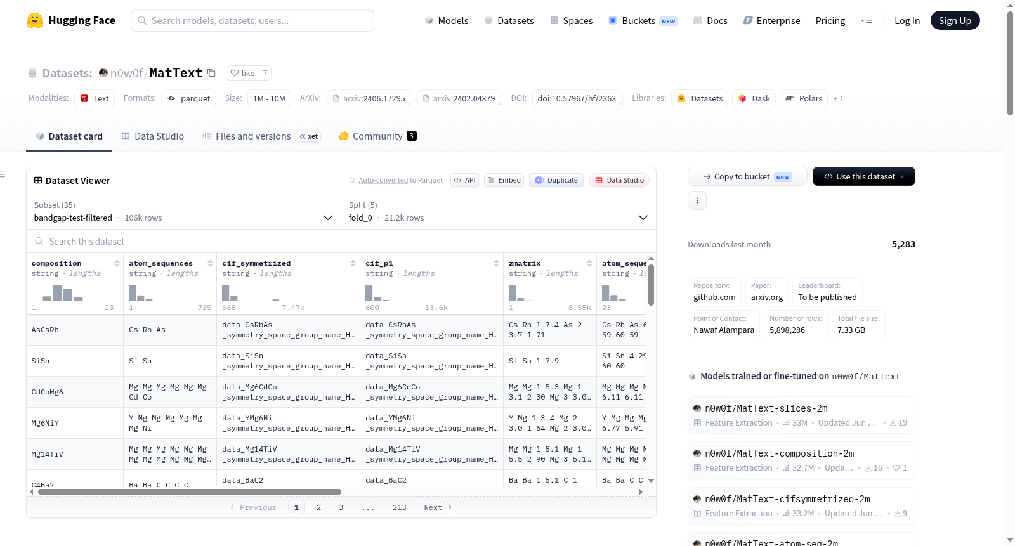This screenshot has width=1015, height=546.
Task: Expand the Subset bandgap-test-filtered dropdown
Action: [x=183, y=211]
